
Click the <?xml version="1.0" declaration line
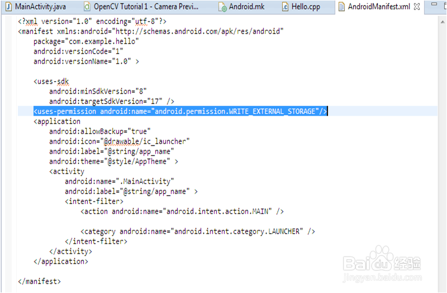[x=92, y=21]
